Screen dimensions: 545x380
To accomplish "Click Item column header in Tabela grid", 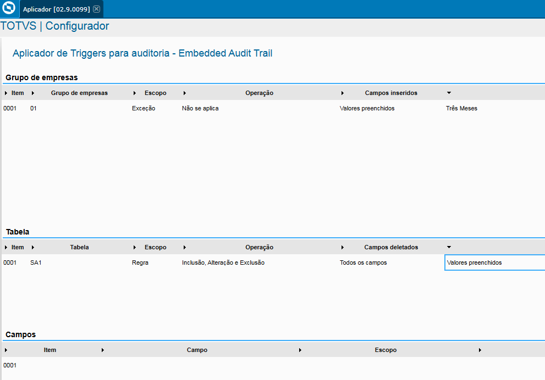I will tap(18, 248).
